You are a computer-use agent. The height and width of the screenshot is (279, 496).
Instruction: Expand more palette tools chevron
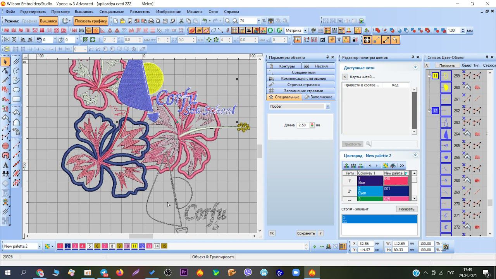click(x=402, y=165)
